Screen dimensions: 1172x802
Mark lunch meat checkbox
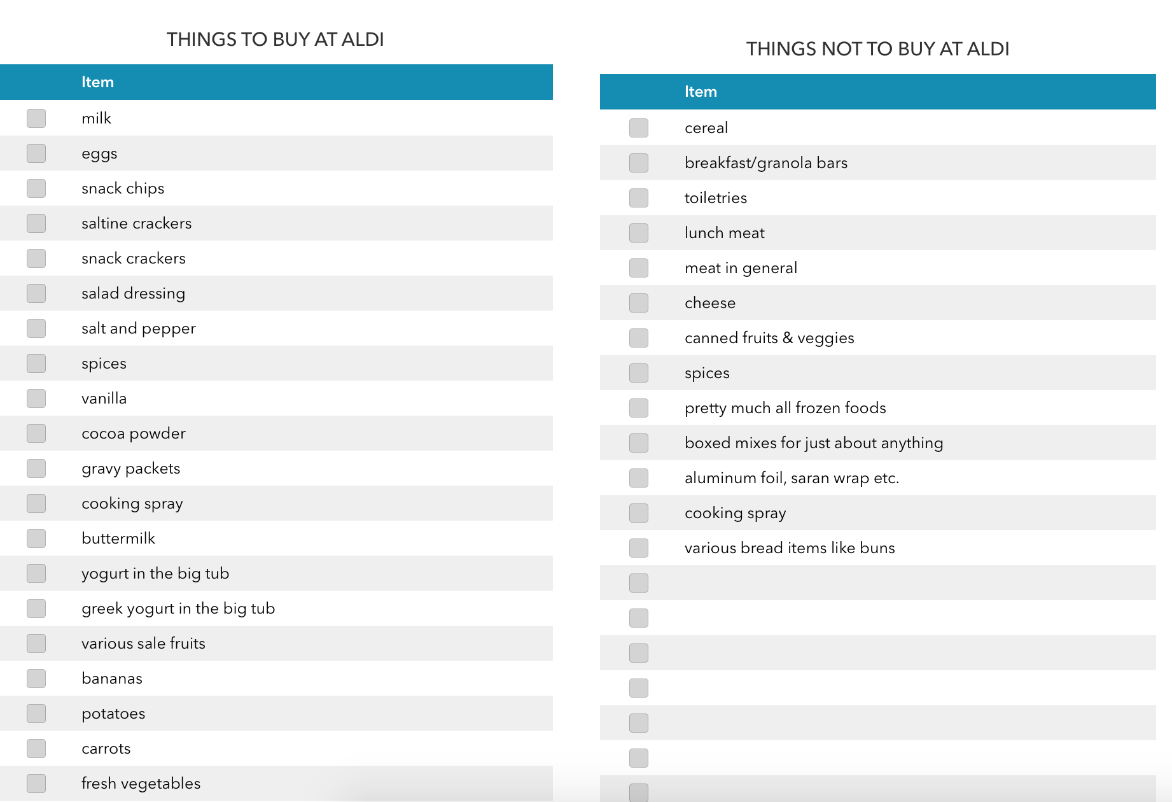click(639, 233)
